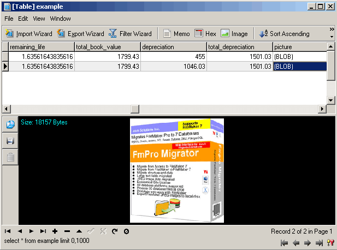Viewport: 337px width, 250px height.
Task: Click the current-row arrow indicator
Action: 5,67
